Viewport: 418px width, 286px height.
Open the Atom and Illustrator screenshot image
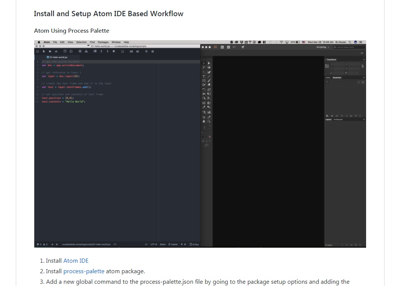coord(200,144)
